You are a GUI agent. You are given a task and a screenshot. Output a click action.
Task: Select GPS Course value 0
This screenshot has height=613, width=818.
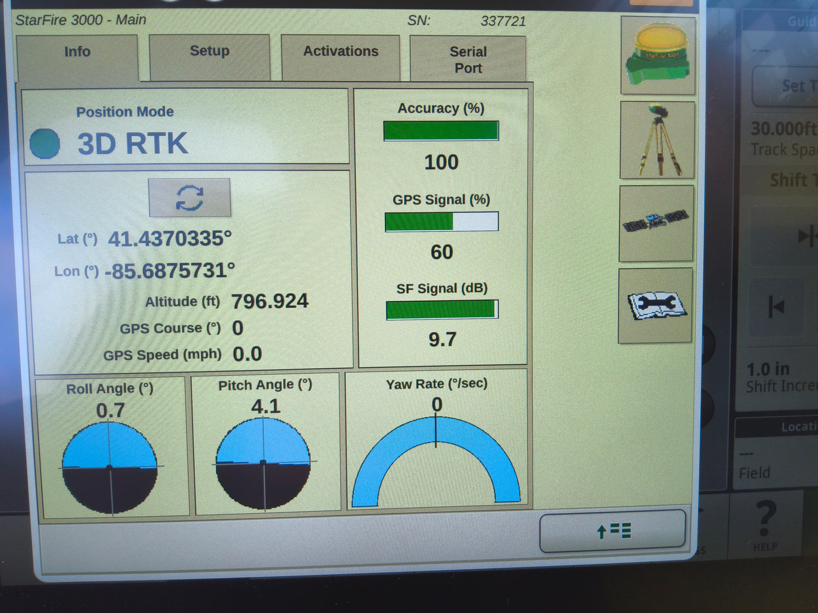[238, 328]
